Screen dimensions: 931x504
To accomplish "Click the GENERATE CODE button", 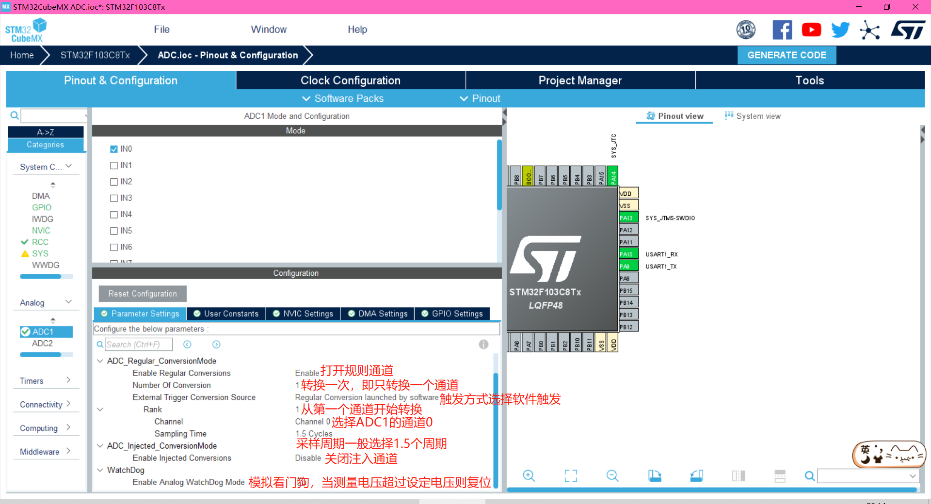I will (x=787, y=55).
